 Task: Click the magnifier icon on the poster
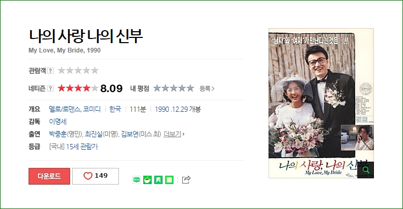[x=366, y=170]
